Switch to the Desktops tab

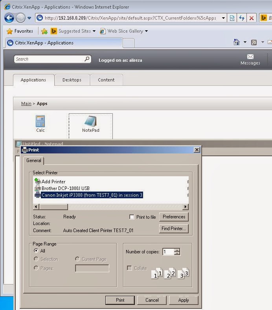(72, 80)
